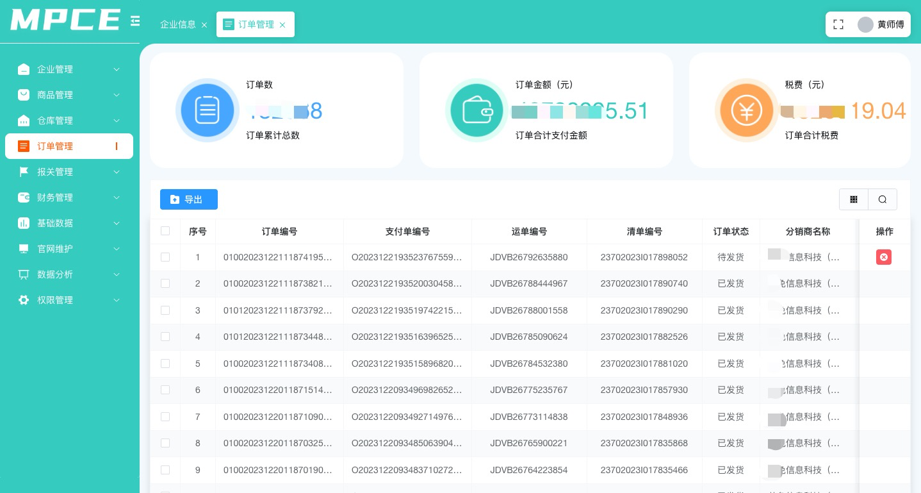Check the box for row 6

point(165,390)
